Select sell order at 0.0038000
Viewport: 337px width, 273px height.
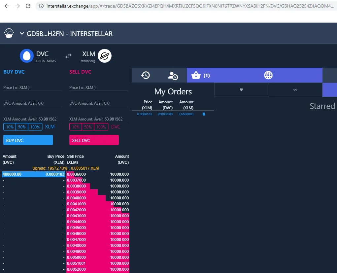click(98, 186)
